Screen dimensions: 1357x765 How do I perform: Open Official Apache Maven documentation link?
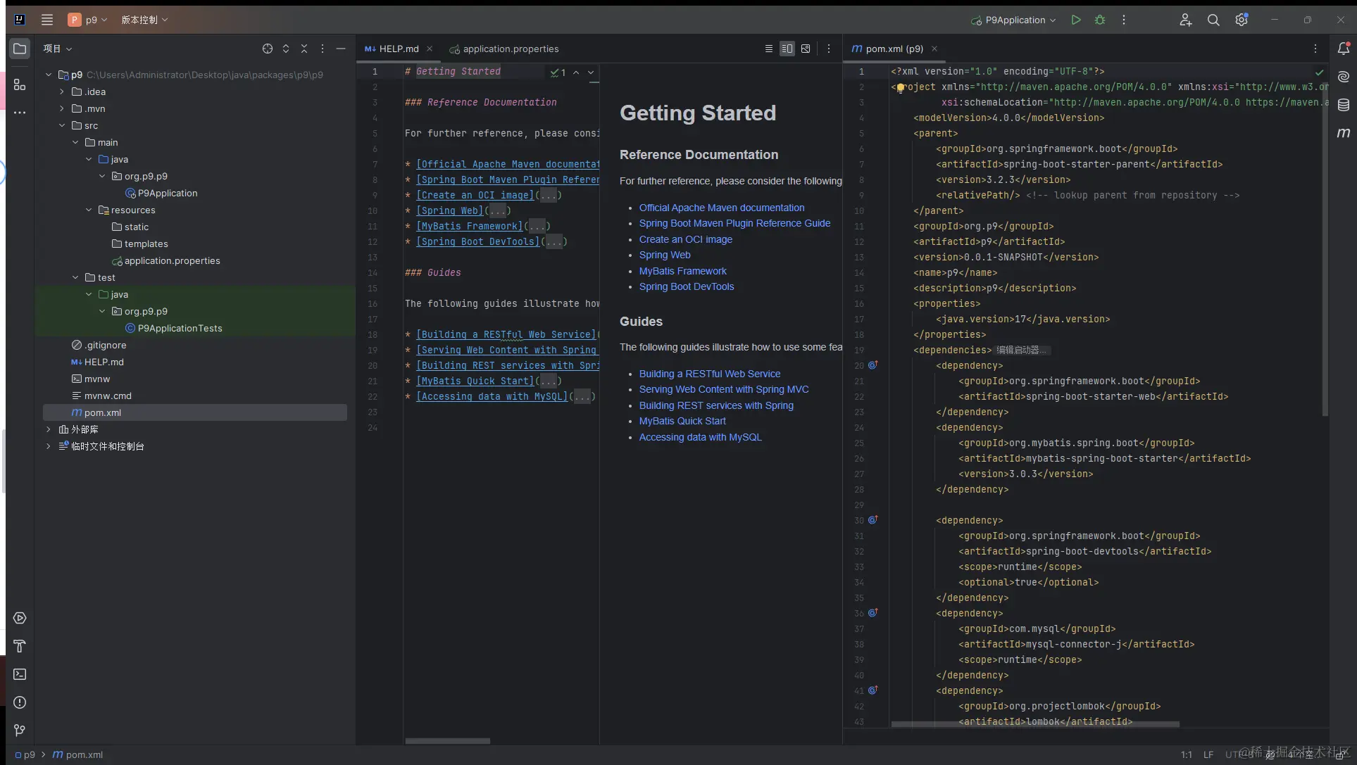(x=722, y=208)
